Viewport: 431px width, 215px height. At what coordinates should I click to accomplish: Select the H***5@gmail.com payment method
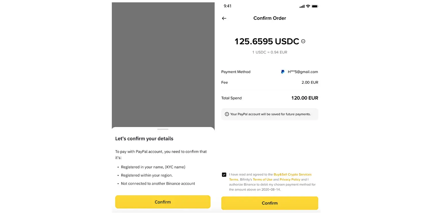click(x=303, y=72)
